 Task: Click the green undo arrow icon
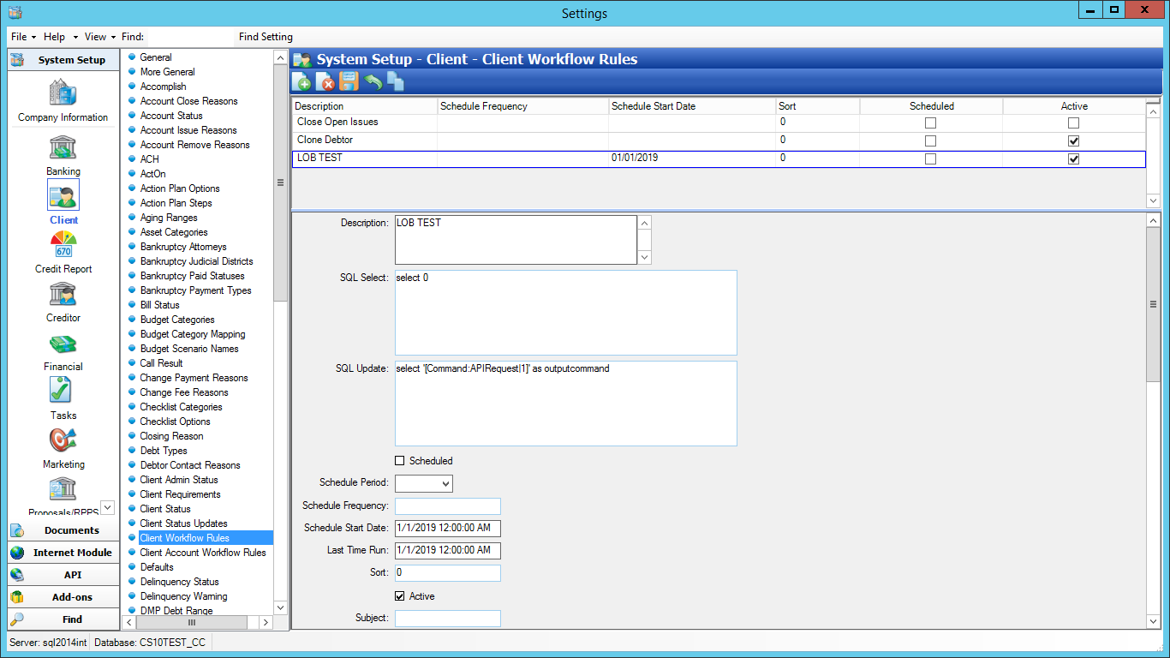point(373,81)
